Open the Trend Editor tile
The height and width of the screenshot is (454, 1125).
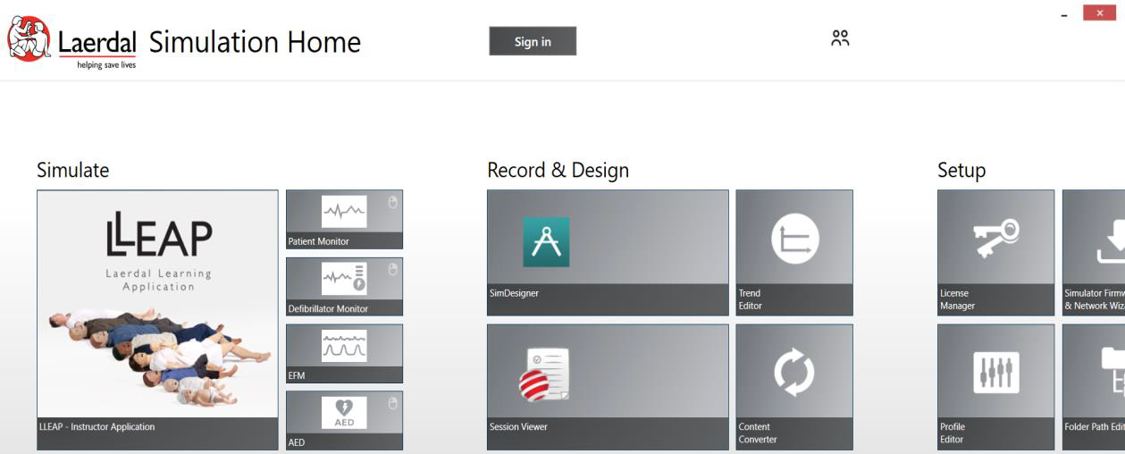click(x=793, y=252)
